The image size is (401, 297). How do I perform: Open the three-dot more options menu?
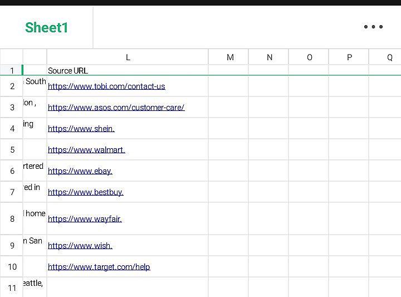[373, 27]
